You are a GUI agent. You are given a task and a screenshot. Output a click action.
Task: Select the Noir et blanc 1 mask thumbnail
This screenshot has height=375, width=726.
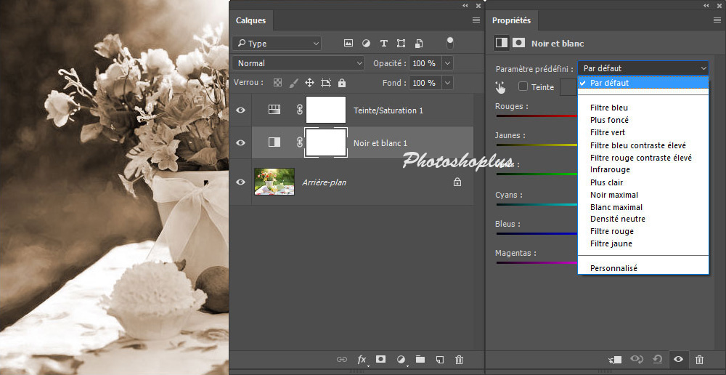pos(325,142)
